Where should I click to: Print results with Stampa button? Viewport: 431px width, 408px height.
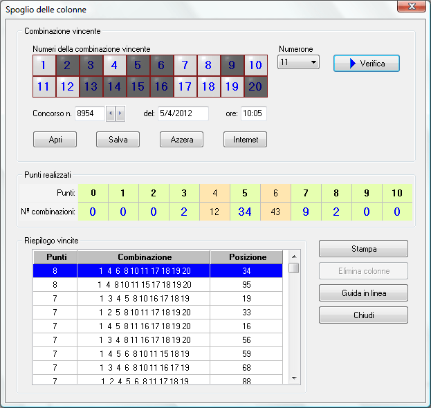coord(363,249)
